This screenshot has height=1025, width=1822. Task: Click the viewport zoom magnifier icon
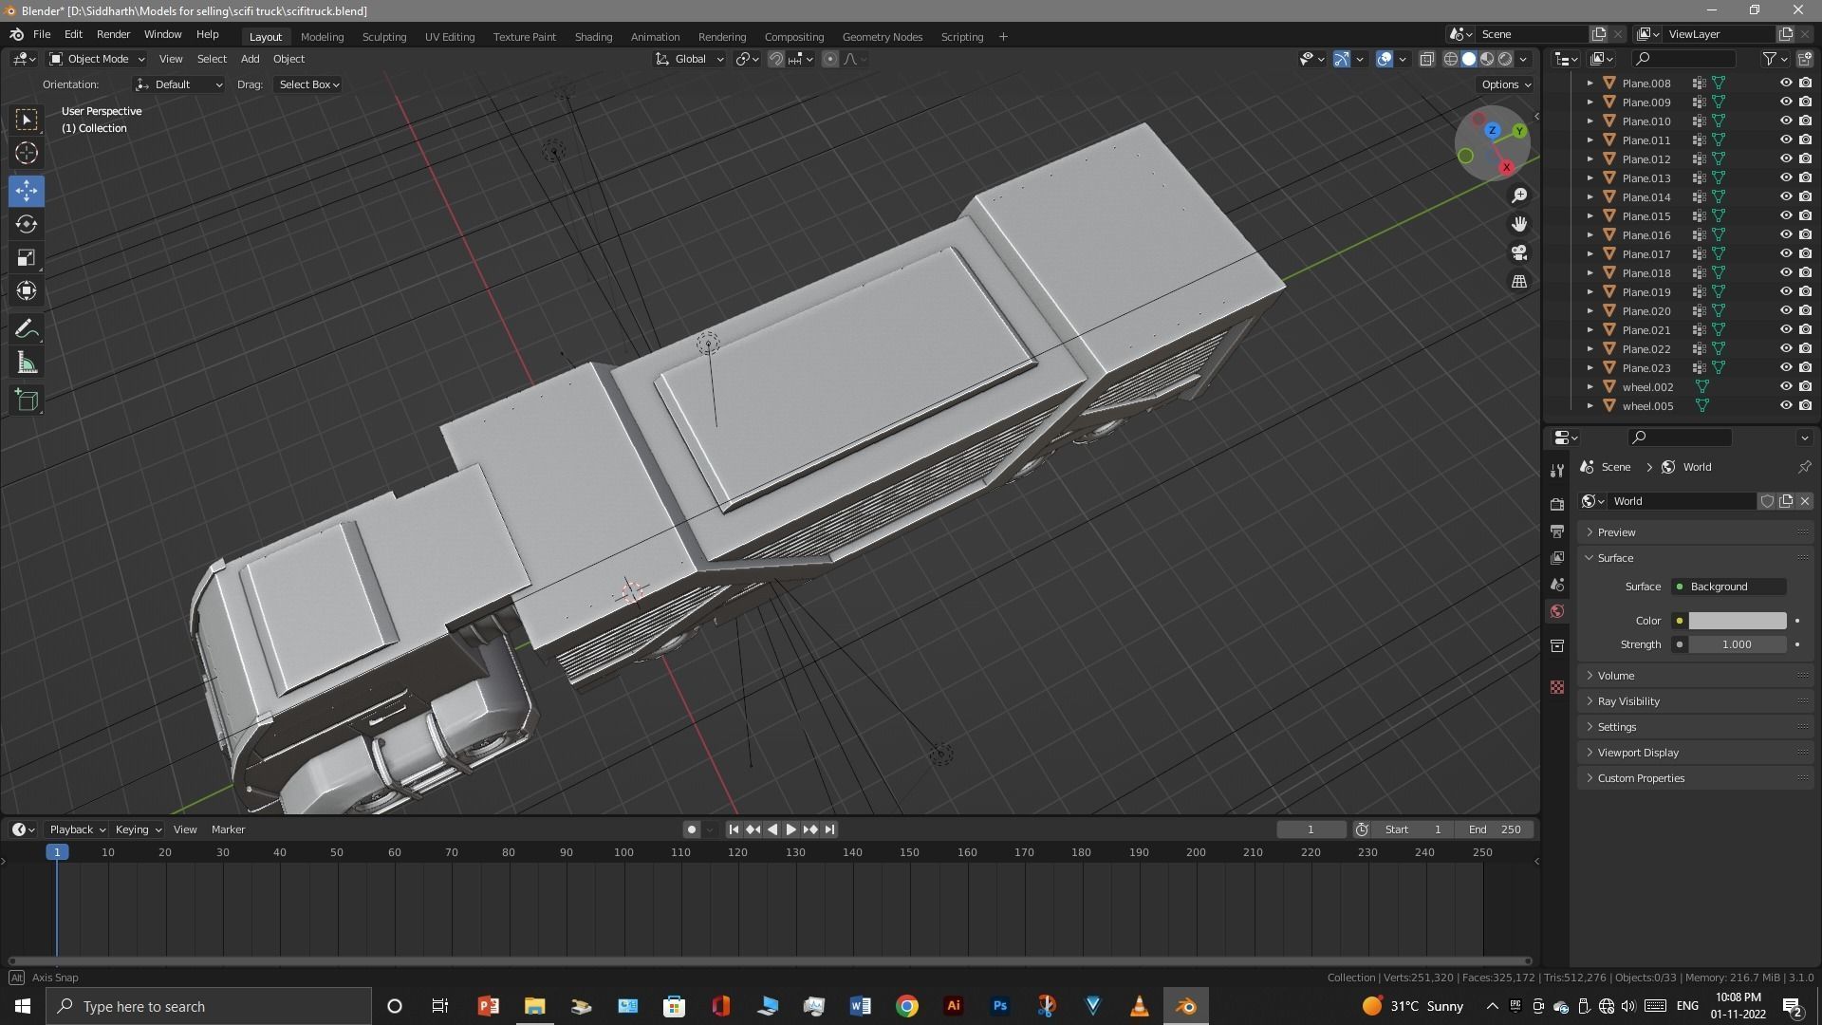(1519, 195)
